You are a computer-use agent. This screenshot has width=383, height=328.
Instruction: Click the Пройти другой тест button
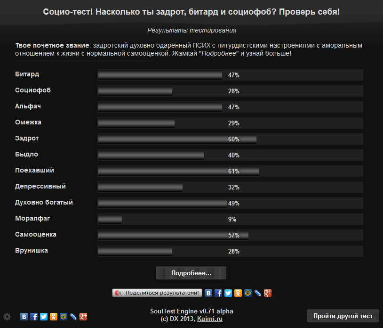343,316
